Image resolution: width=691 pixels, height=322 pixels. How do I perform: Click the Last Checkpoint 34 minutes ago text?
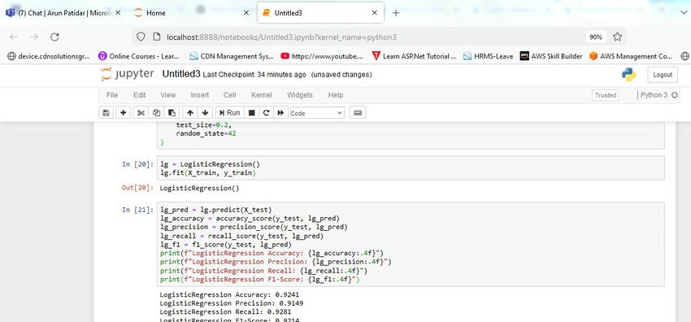click(254, 75)
